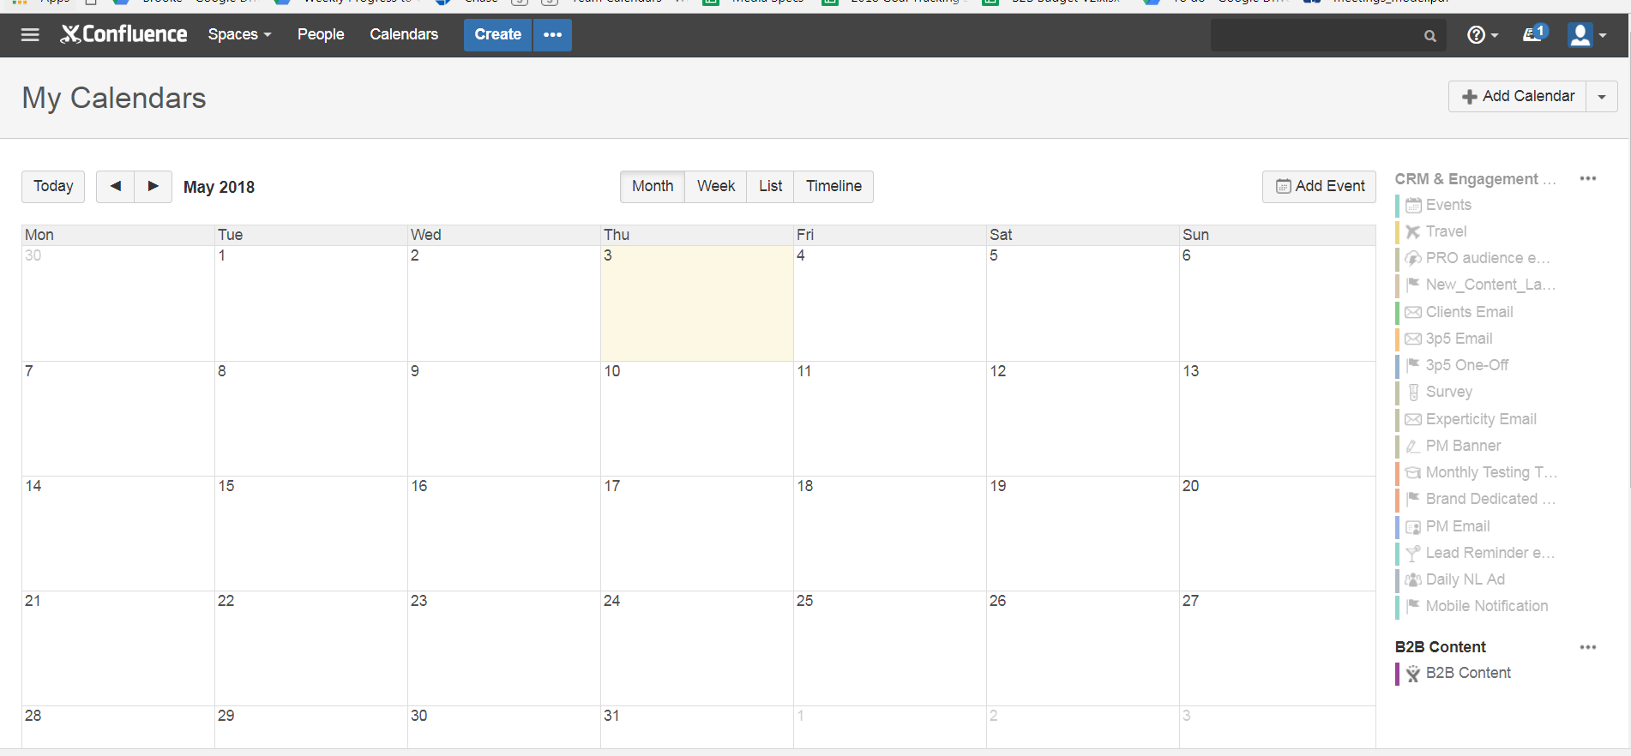Open the user profile avatar menu
Viewport: 1631px width, 756px height.
[1586, 35]
